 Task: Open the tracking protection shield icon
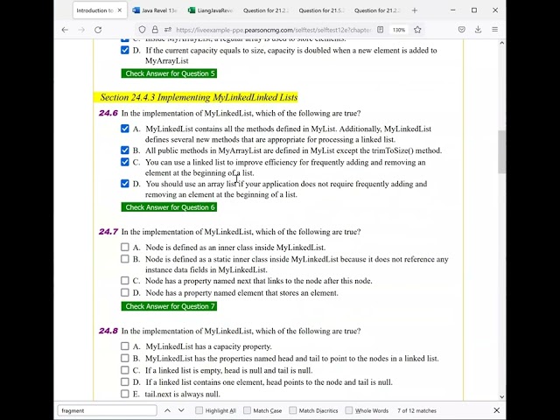[x=142, y=30]
